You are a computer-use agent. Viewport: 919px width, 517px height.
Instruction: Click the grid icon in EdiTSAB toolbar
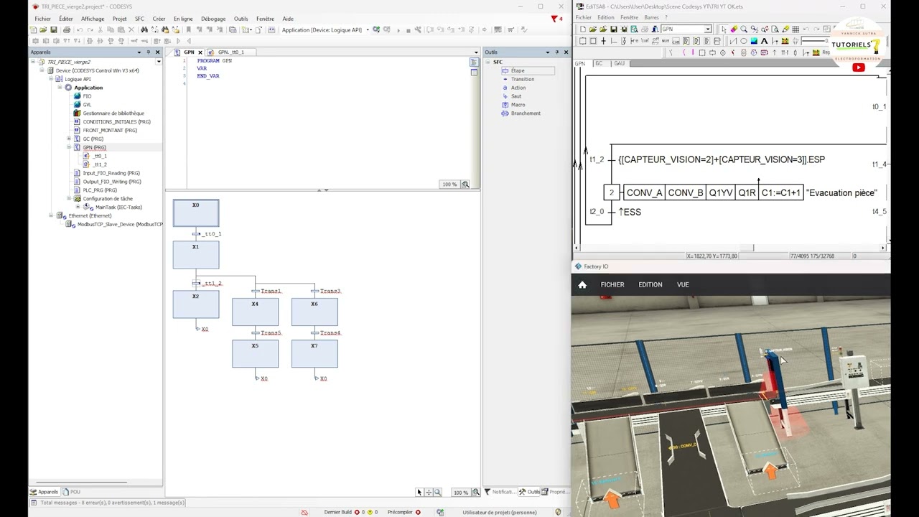[796, 29]
